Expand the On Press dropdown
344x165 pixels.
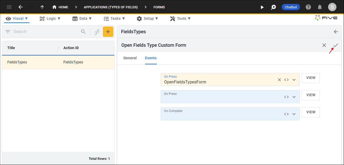click(x=294, y=80)
